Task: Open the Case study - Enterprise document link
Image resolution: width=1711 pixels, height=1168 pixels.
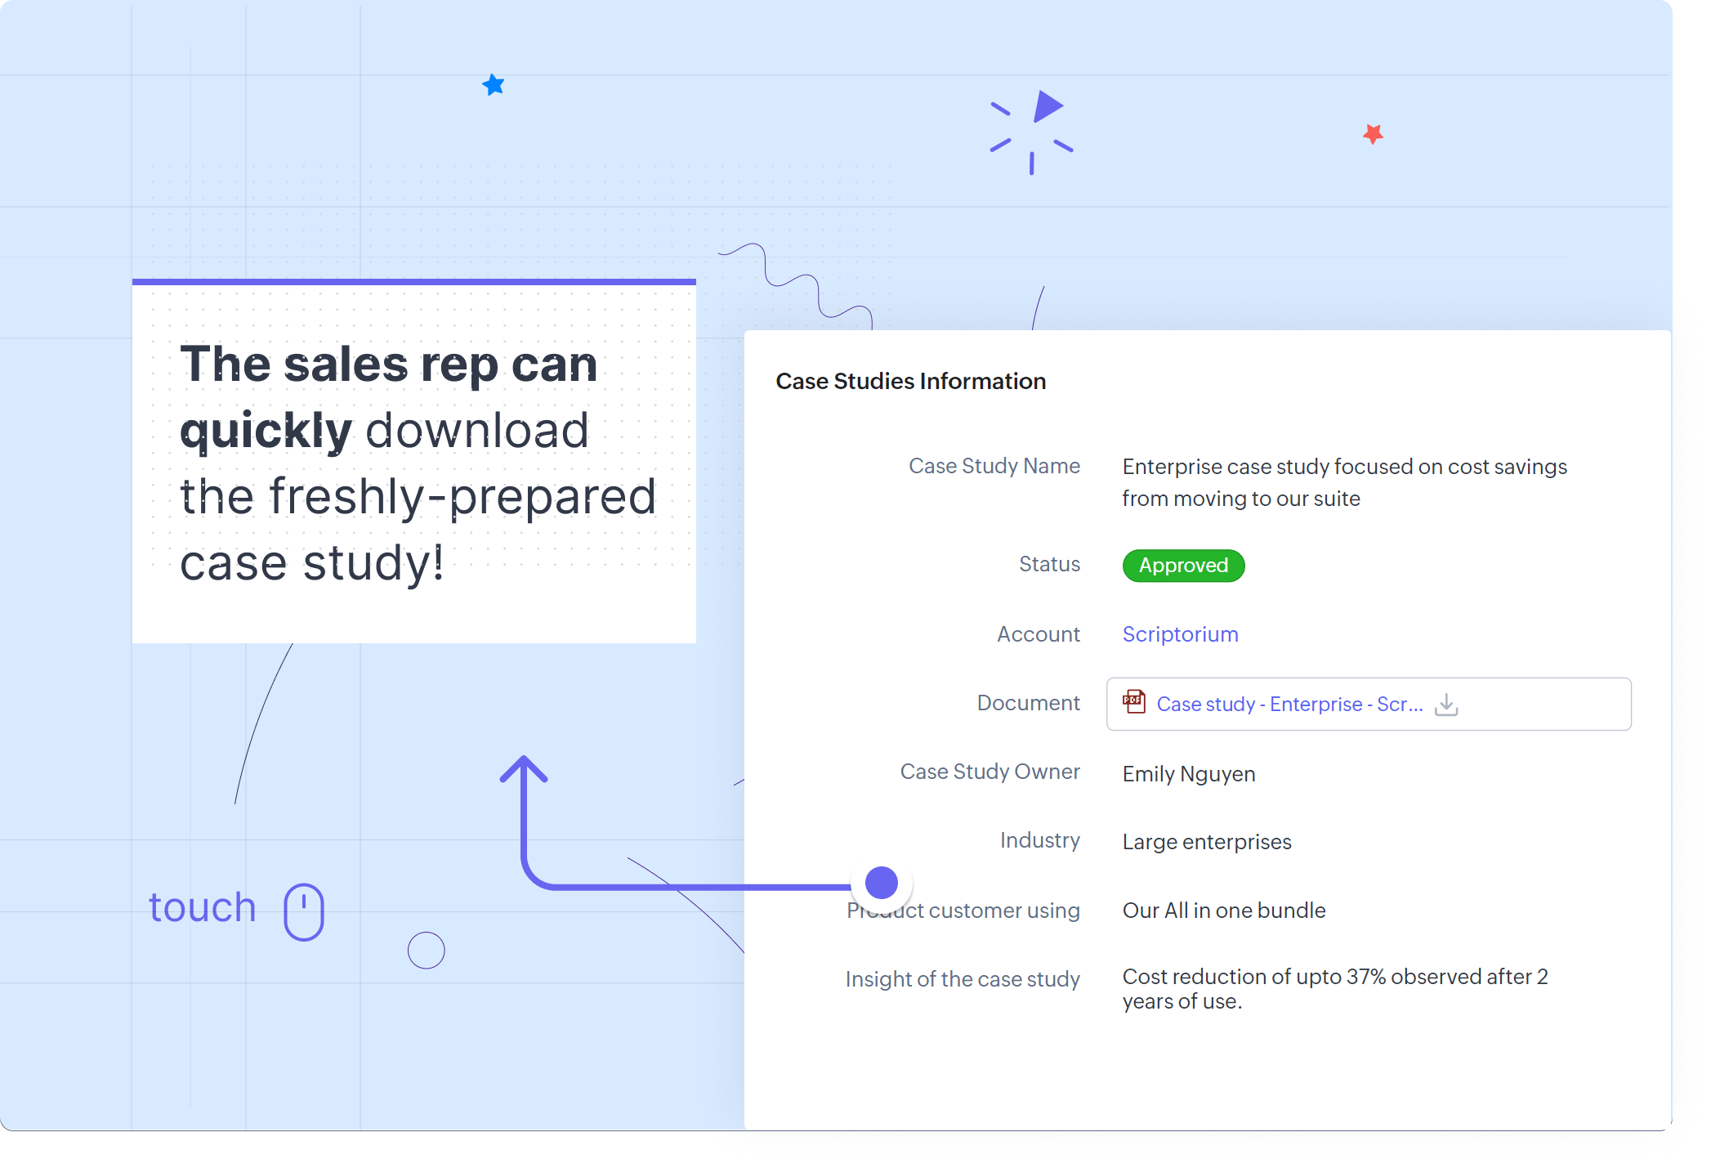Action: tap(1289, 704)
